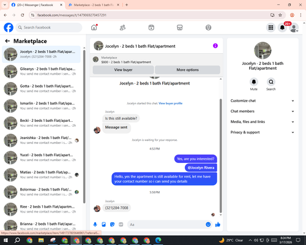The height and width of the screenshot is (245, 306).
Task: Click the Facebook logo
Action: [x=9, y=28]
